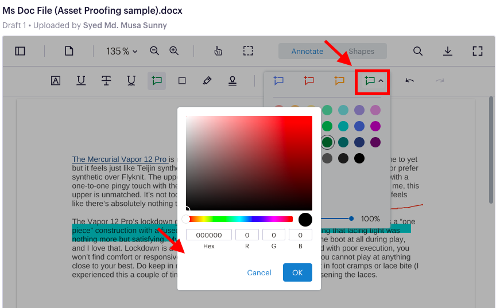Cancel the color picker dialog
This screenshot has width=496, height=308.
[259, 272]
